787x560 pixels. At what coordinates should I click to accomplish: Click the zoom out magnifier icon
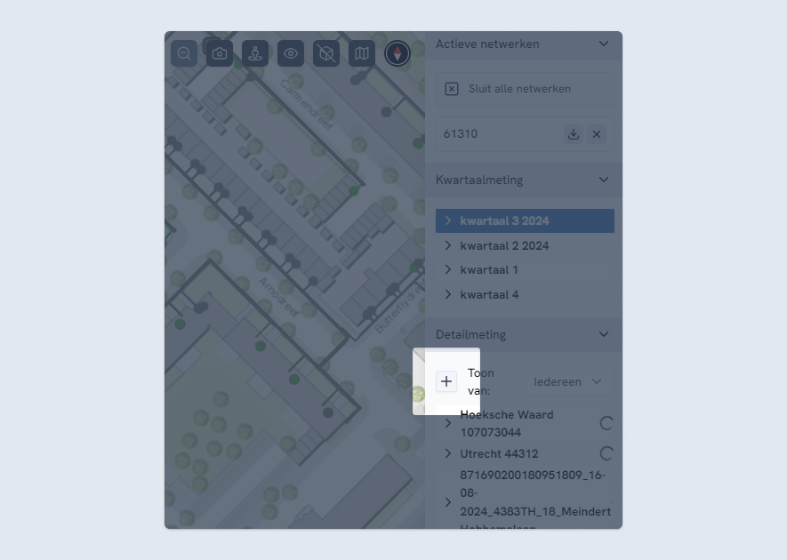184,53
